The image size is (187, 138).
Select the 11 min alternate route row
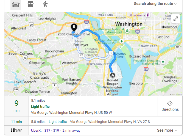click(93, 121)
